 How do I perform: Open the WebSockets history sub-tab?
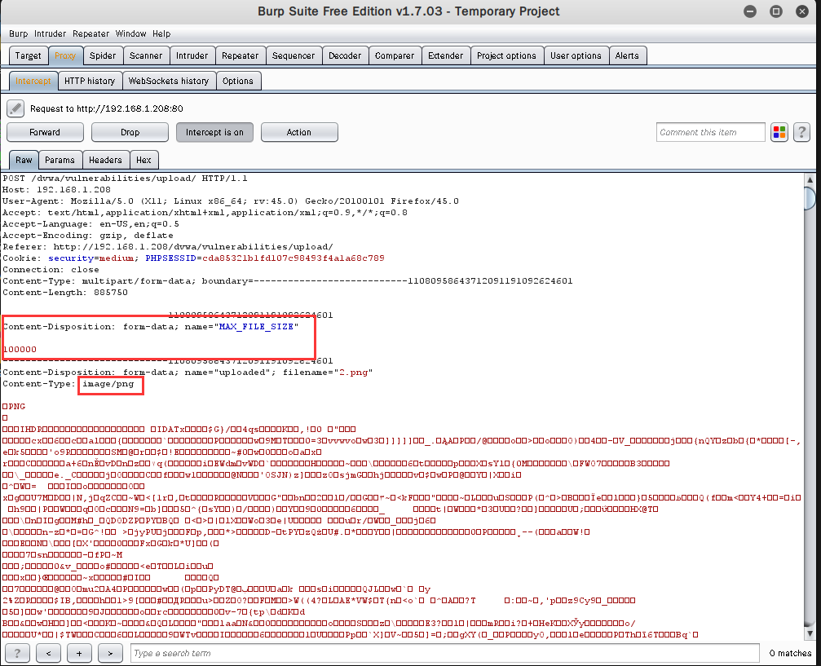169,81
